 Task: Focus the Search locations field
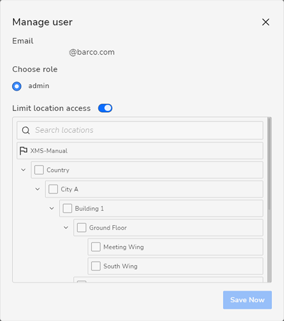click(x=140, y=130)
